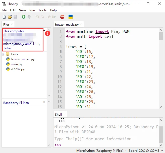Step into toolbar icon
165x153 pixels.
(x=43, y=17)
